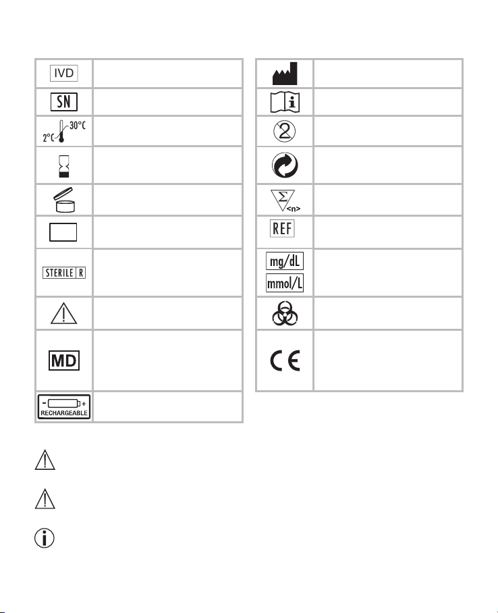Click the MD medical device symbol

pos(63,360)
